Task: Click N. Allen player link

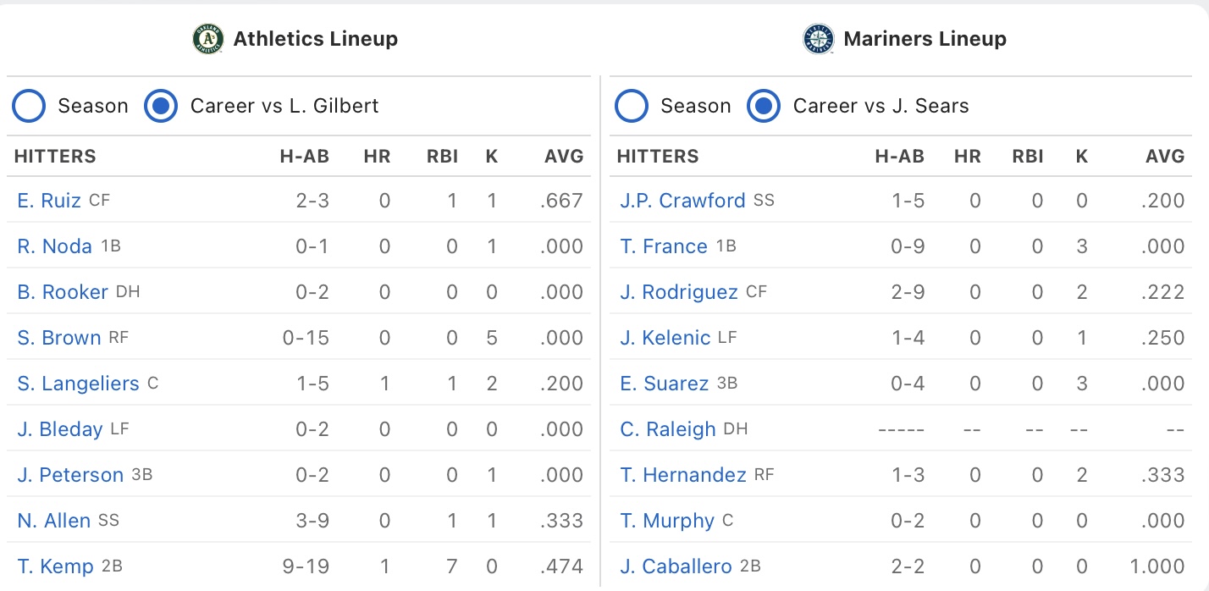Action: tap(53, 521)
